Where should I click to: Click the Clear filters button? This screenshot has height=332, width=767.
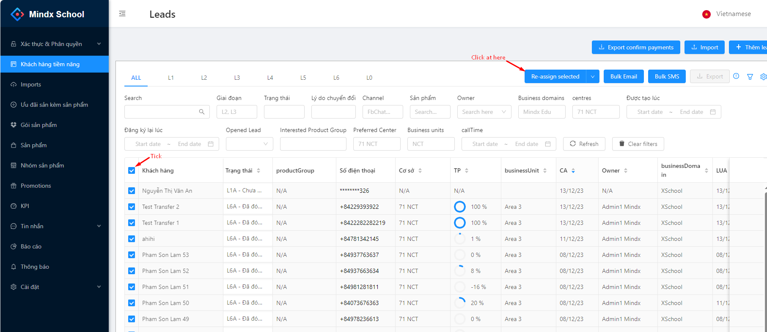pos(638,144)
